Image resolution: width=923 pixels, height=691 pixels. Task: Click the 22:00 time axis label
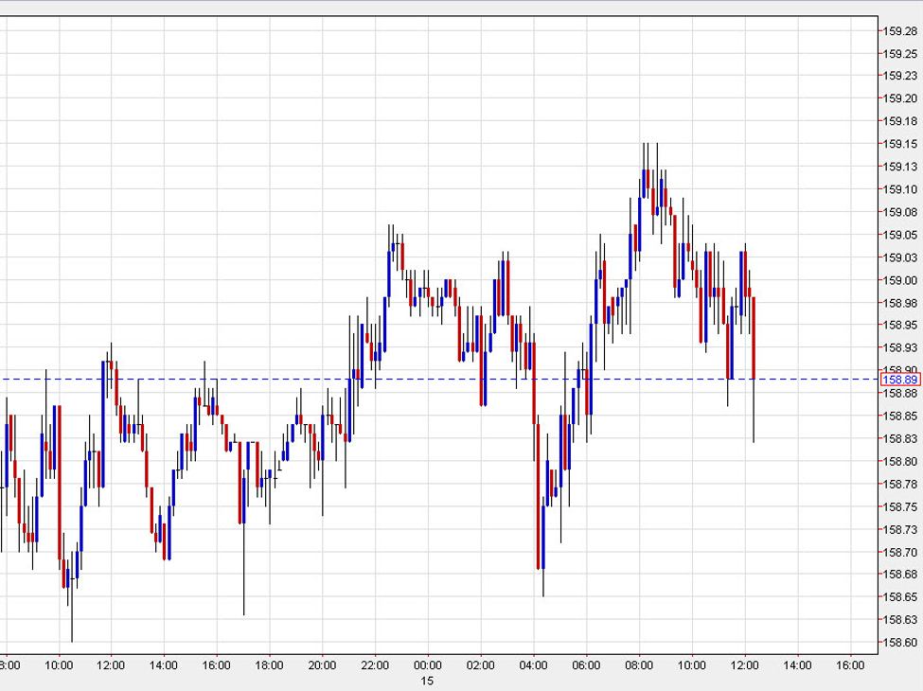tap(375, 665)
